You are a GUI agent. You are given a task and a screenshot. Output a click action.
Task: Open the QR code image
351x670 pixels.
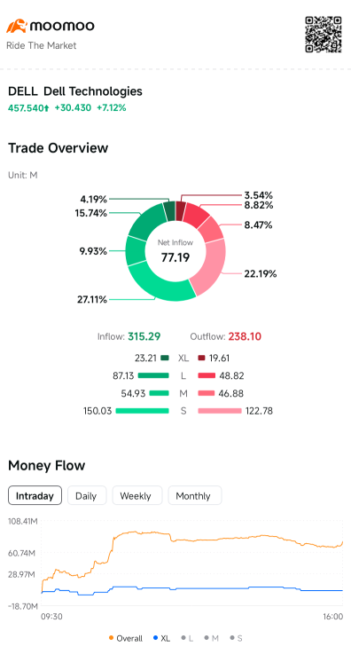324,35
